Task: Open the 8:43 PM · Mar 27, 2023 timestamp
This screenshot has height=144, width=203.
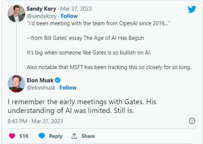Action: coord(35,121)
